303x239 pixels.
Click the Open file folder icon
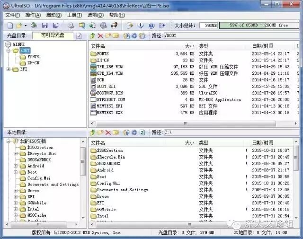click(19, 25)
